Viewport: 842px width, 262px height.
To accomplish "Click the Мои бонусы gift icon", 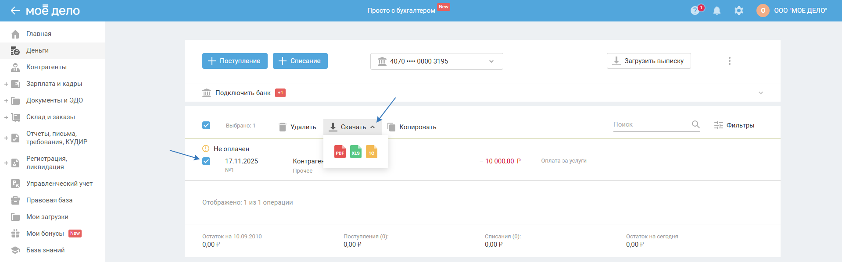I will click(x=15, y=234).
